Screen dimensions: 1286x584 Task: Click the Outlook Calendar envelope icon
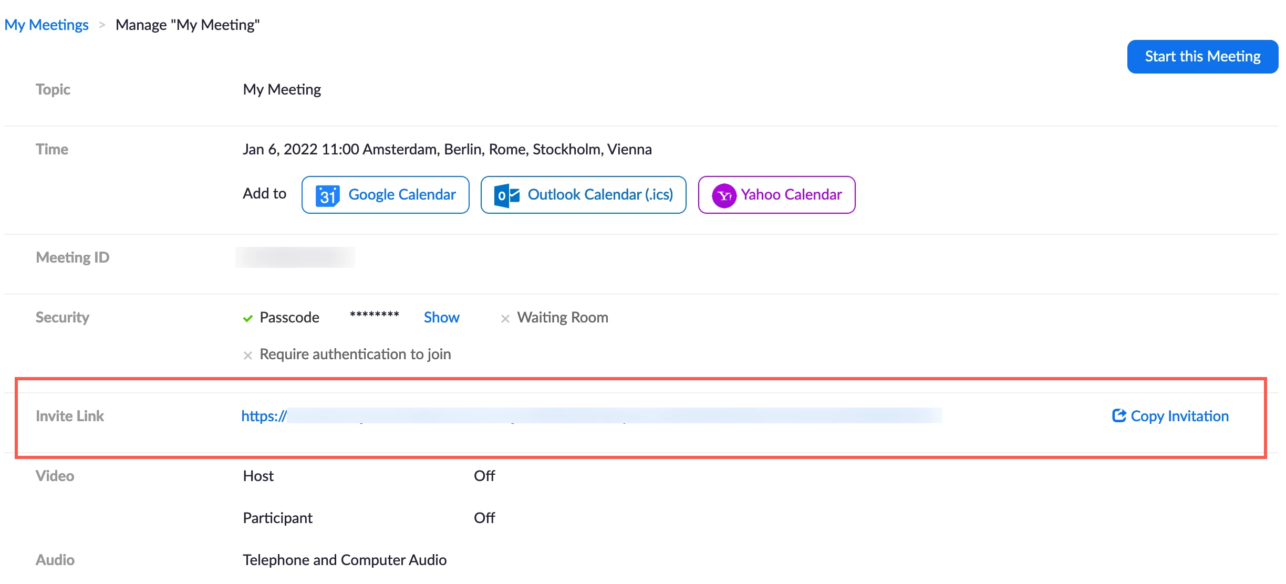click(x=506, y=195)
